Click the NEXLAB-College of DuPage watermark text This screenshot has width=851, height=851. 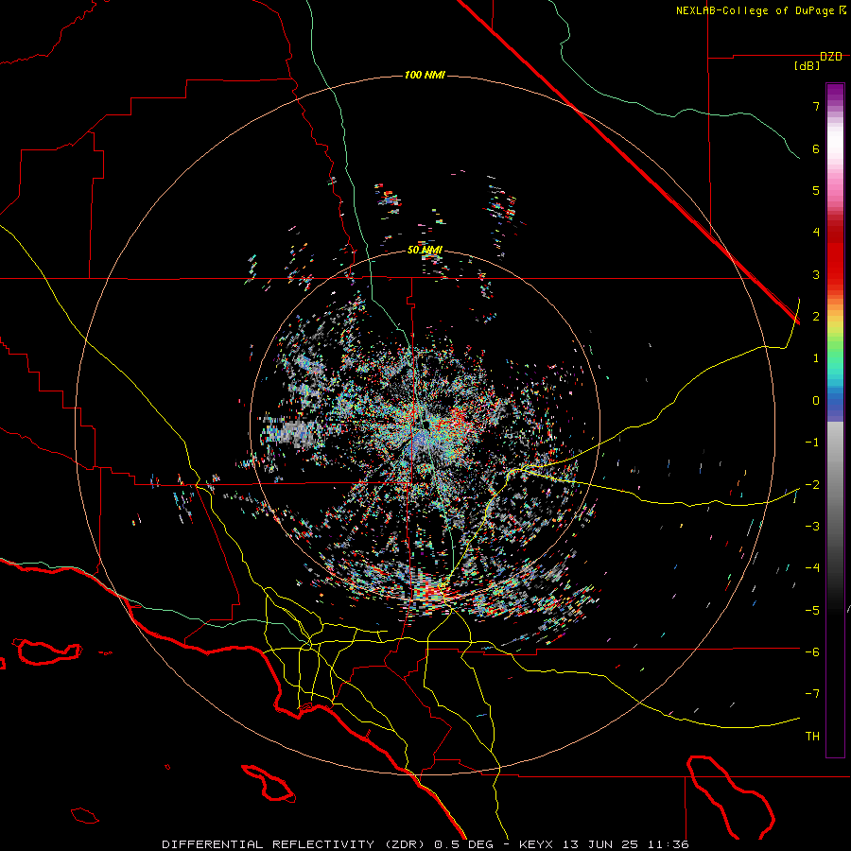pos(760,10)
